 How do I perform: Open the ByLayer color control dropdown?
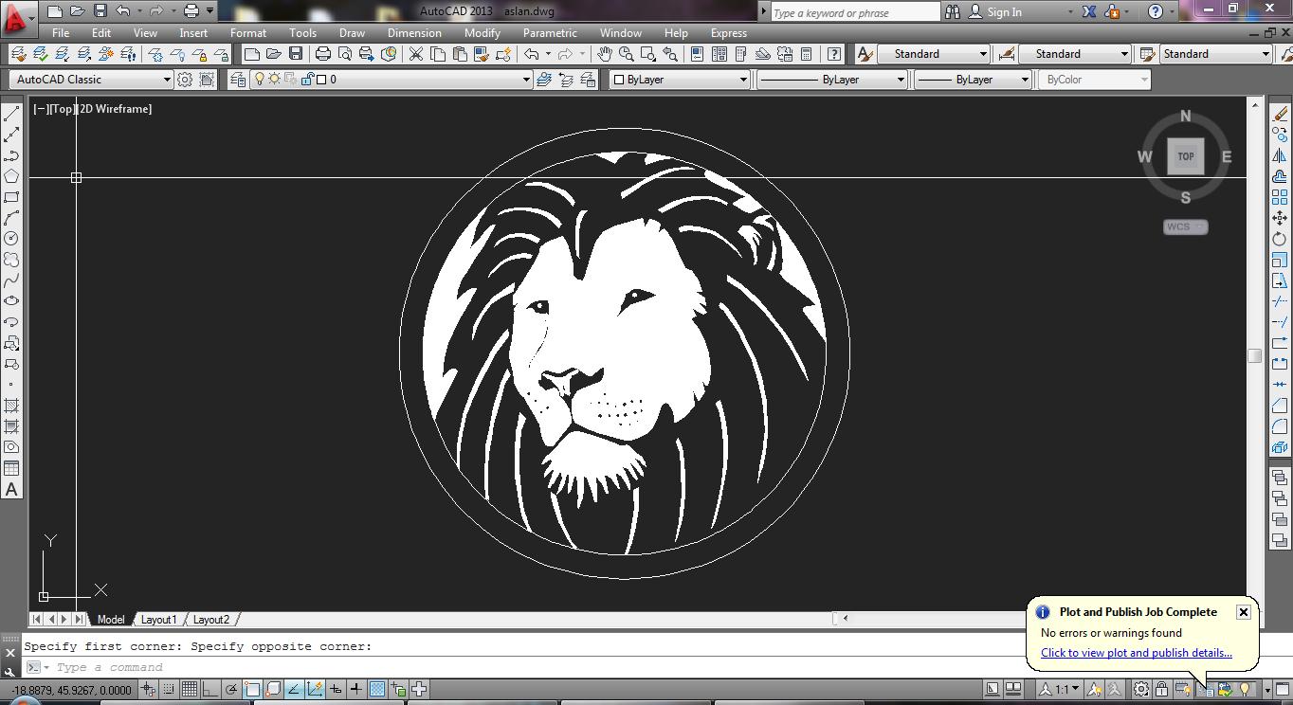click(743, 80)
